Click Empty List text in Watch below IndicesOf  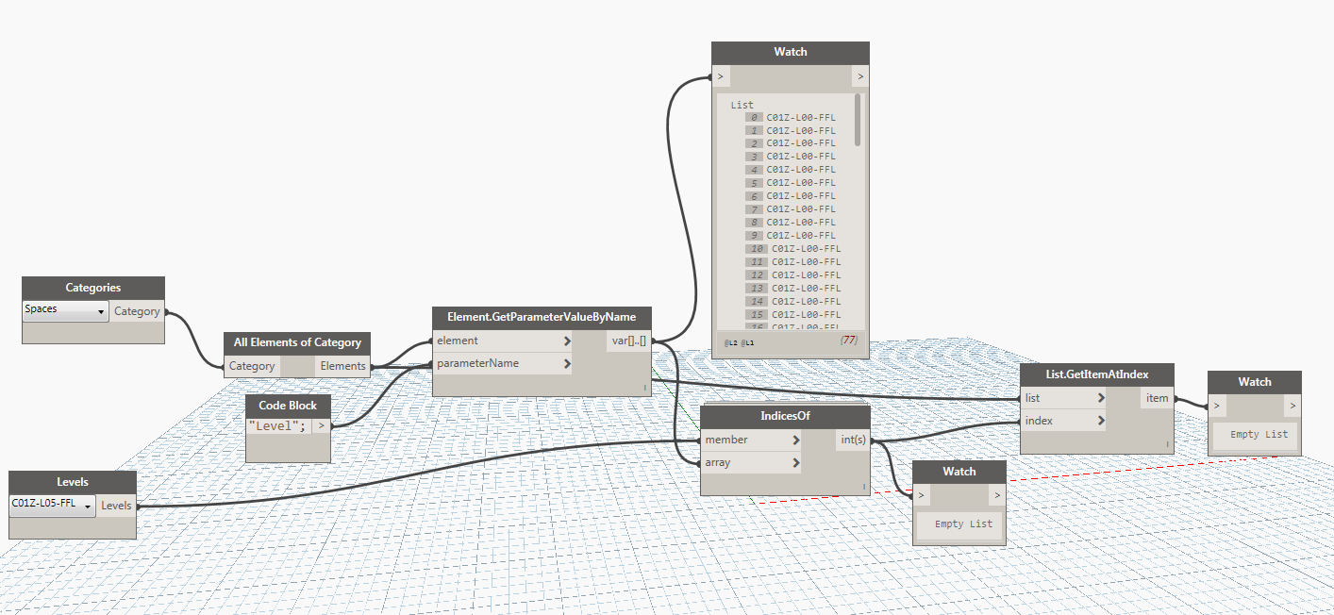963,524
